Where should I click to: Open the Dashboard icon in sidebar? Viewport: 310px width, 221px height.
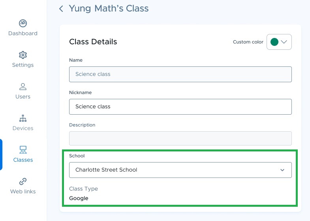[23, 23]
